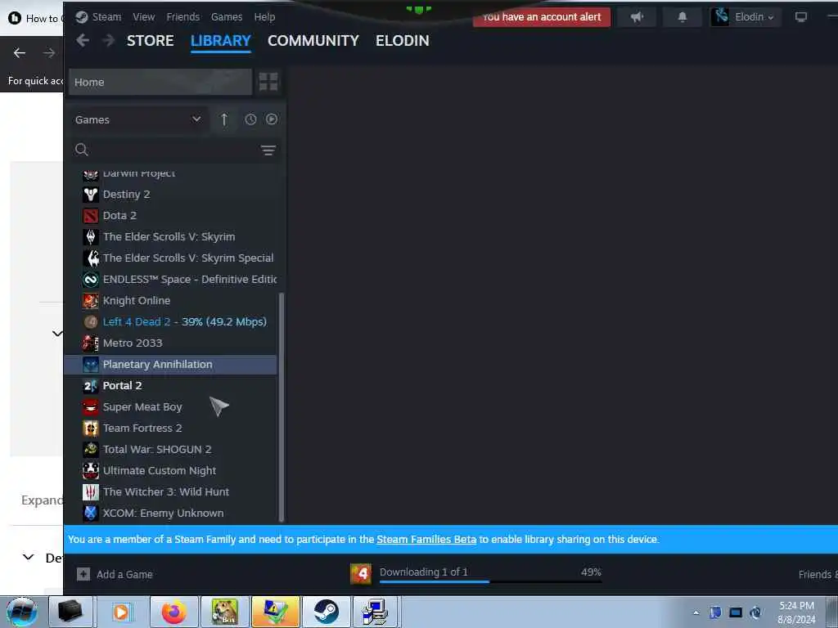Click the search magnifier in library
Screen dimensions: 838x628
[x=81, y=150]
